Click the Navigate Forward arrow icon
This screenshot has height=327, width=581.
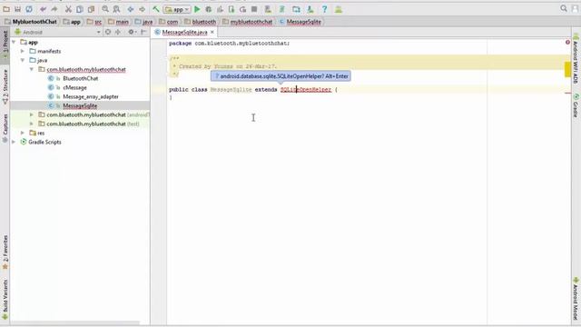pos(142,9)
